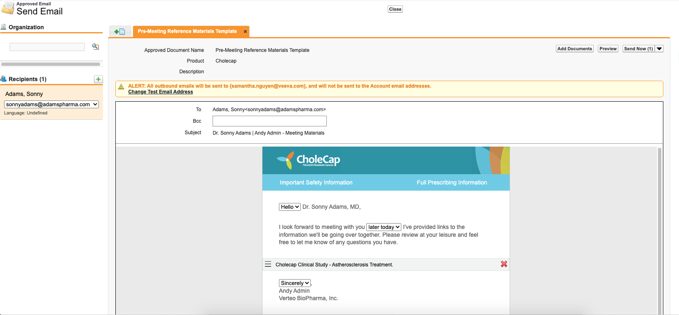Open the Change Test Email Address link
Viewport: 679px width, 315px height.
[160, 92]
